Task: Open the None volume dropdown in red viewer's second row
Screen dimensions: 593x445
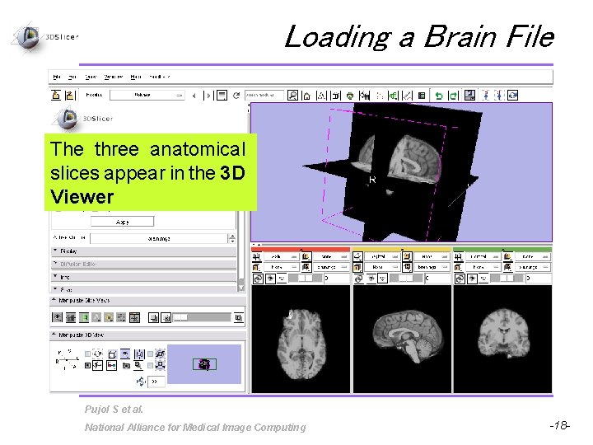Action: tap(280, 267)
